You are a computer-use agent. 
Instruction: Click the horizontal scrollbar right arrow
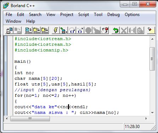point(146,118)
